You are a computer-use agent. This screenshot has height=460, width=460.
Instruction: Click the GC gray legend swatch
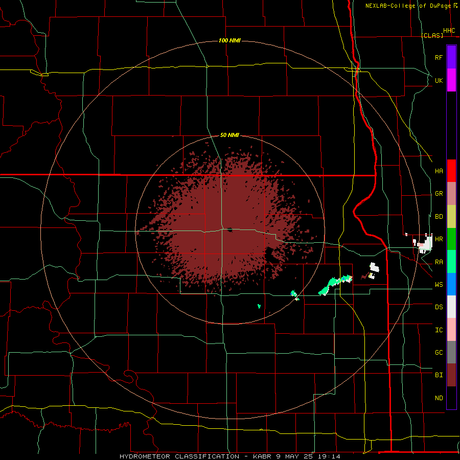[451, 352]
